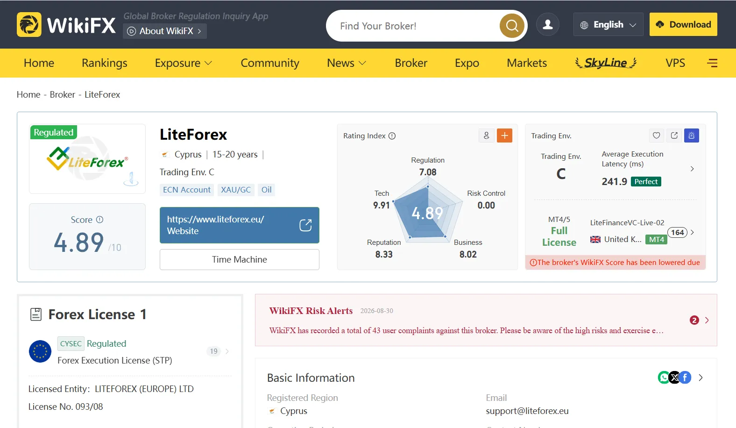
Task: Click 'LITEFOREX (EUROPE) LTD' licensed entity text
Action: tap(144, 389)
